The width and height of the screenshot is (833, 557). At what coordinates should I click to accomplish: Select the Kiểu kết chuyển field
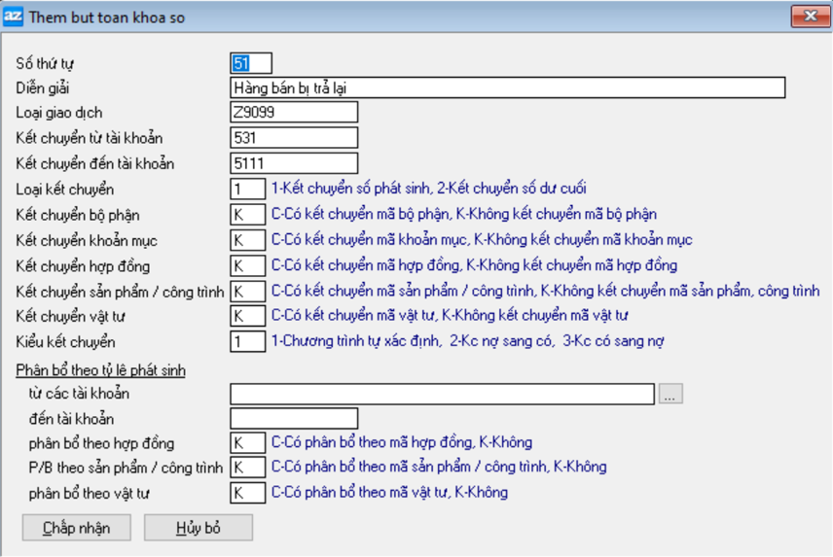tap(248, 341)
